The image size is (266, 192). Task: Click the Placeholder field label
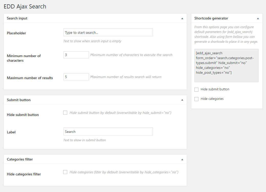pyautogui.click(x=16, y=33)
